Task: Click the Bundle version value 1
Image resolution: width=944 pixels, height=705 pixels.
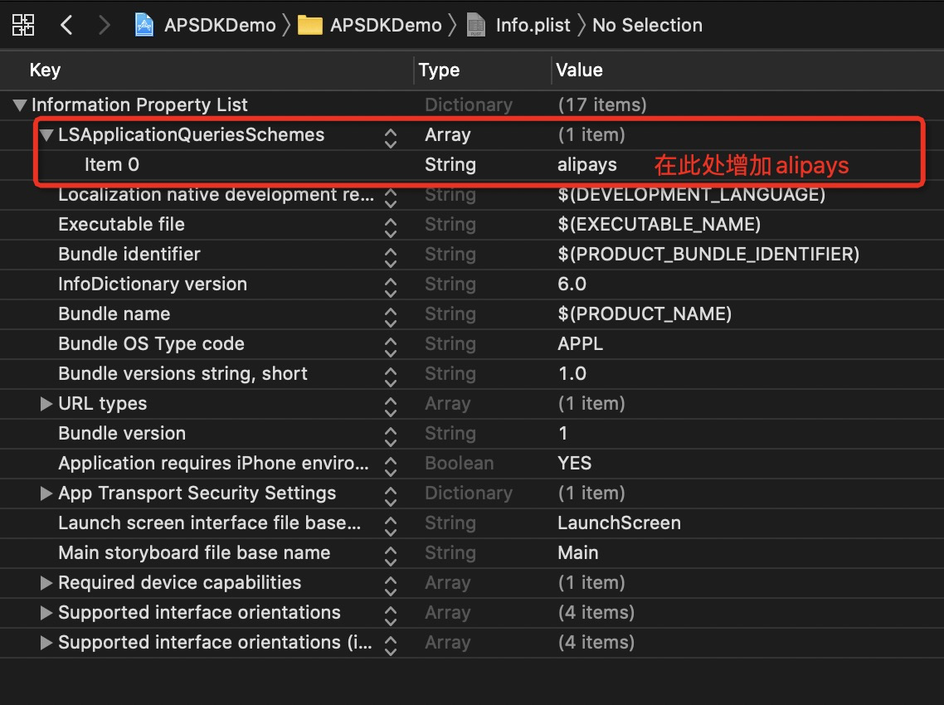Action: coord(563,434)
